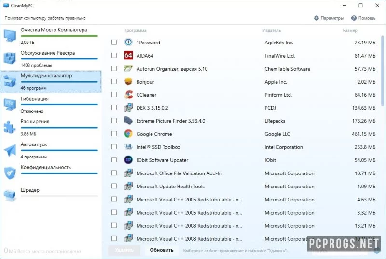Switch to the Автозапуск section
Image resolution: width=386 pixels, height=259 pixels.
pos(51,150)
